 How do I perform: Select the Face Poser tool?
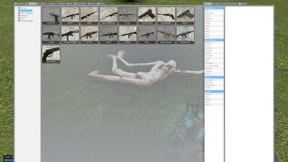[214, 83]
